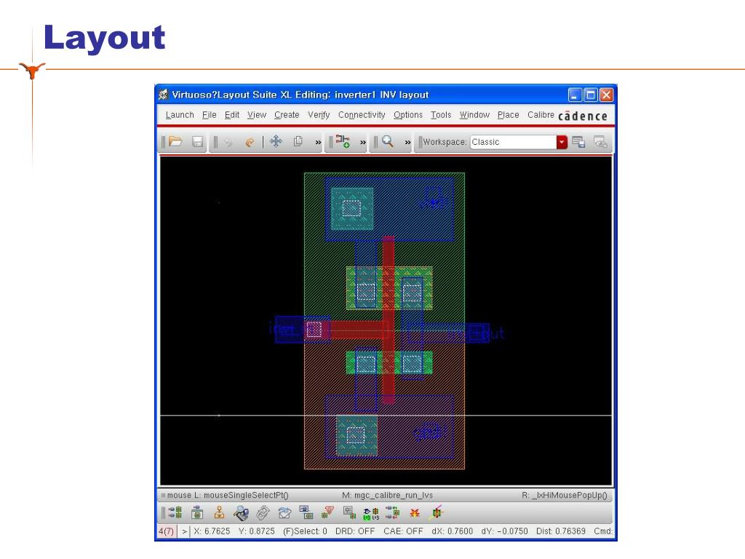Expand the edit toolbar overflow chevron

pyautogui.click(x=318, y=142)
